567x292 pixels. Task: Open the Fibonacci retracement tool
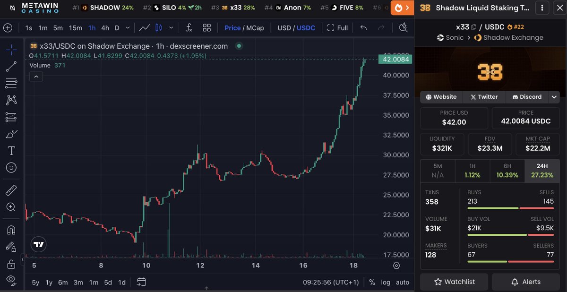11,84
